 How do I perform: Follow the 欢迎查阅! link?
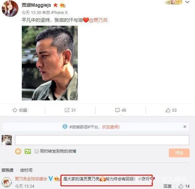111,127
